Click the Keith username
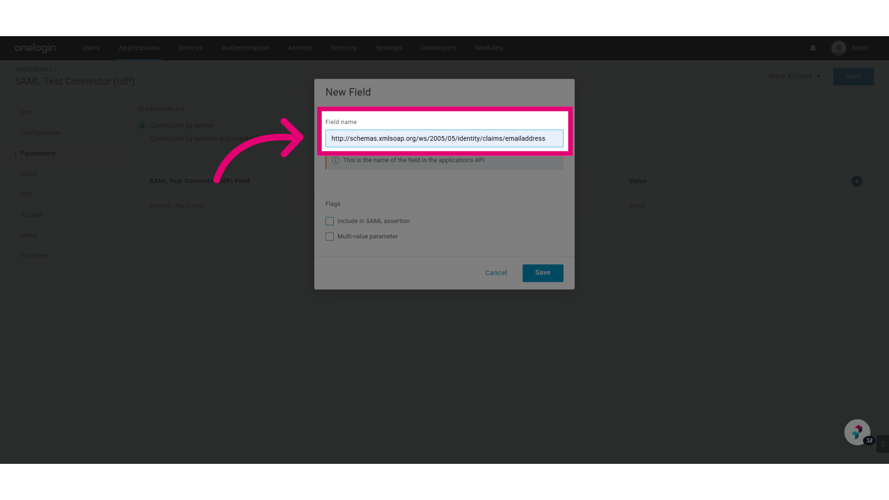The width and height of the screenshot is (889, 500). (860, 48)
